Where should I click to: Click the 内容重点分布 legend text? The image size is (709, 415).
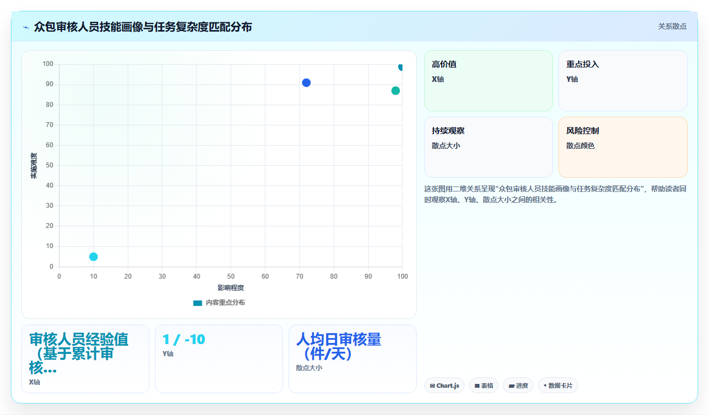(225, 303)
